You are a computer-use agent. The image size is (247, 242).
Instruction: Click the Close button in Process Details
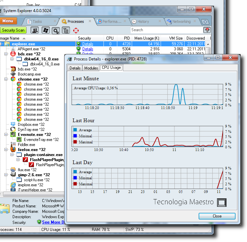[217, 216]
